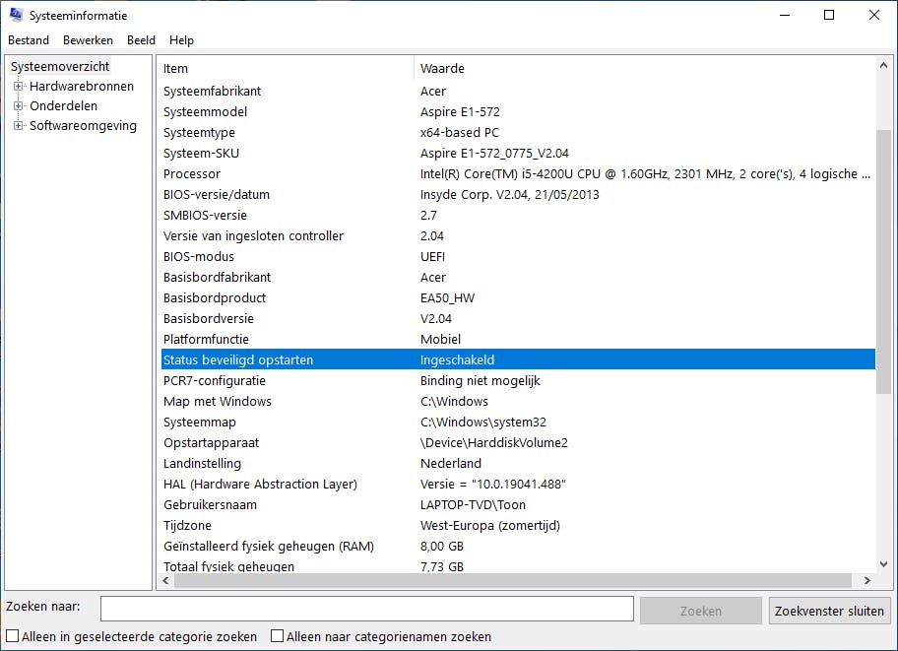Image resolution: width=898 pixels, height=651 pixels.
Task: Open the Beeld menu
Action: tap(141, 40)
